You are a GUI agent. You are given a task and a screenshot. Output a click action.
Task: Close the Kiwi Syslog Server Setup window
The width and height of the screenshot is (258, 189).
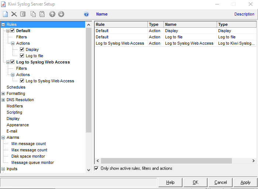coord(250,4)
